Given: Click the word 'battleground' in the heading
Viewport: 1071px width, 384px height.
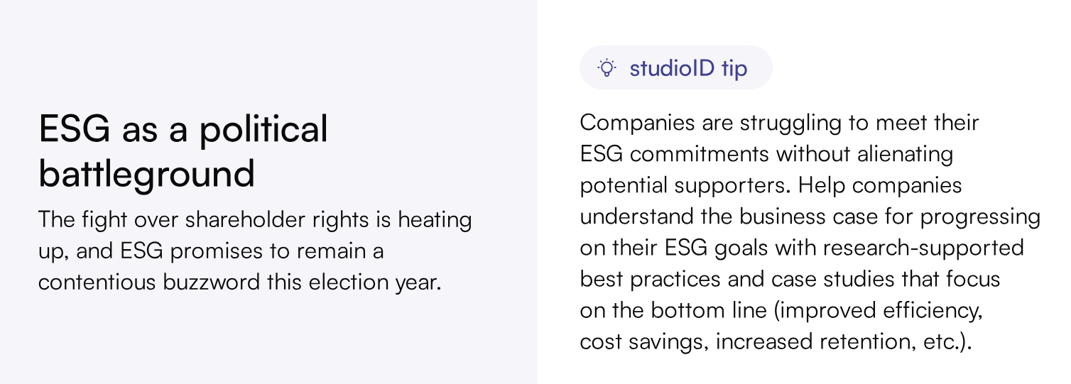Looking at the screenshot, I should tap(146, 173).
